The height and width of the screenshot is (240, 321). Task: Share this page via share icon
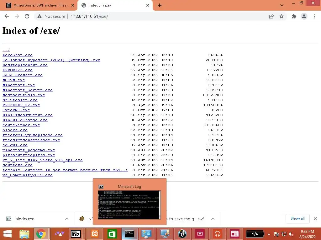point(271,16)
